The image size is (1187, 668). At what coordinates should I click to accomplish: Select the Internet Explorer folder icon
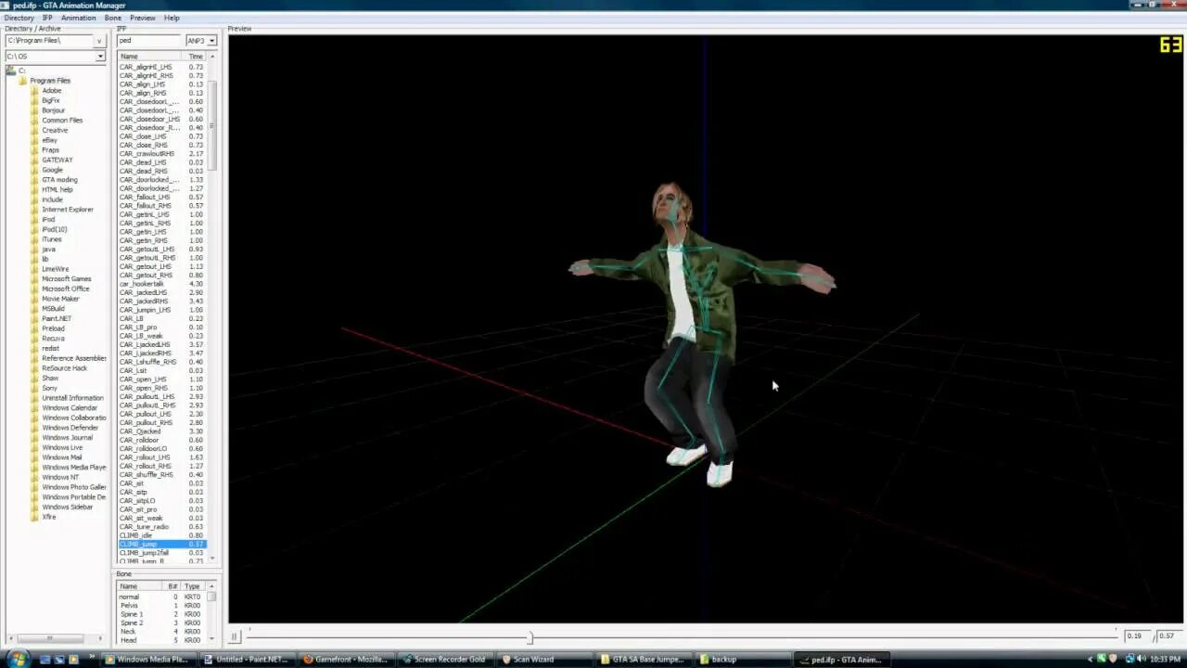tap(35, 210)
